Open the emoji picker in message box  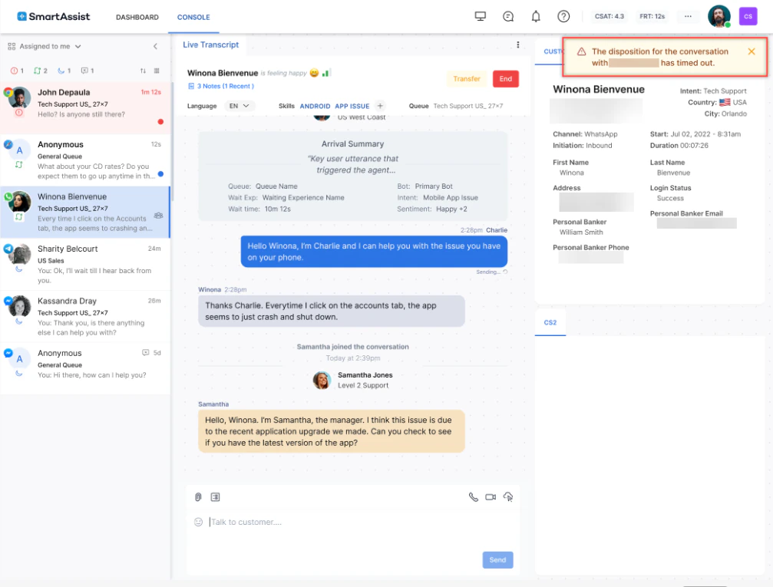pyautogui.click(x=198, y=522)
